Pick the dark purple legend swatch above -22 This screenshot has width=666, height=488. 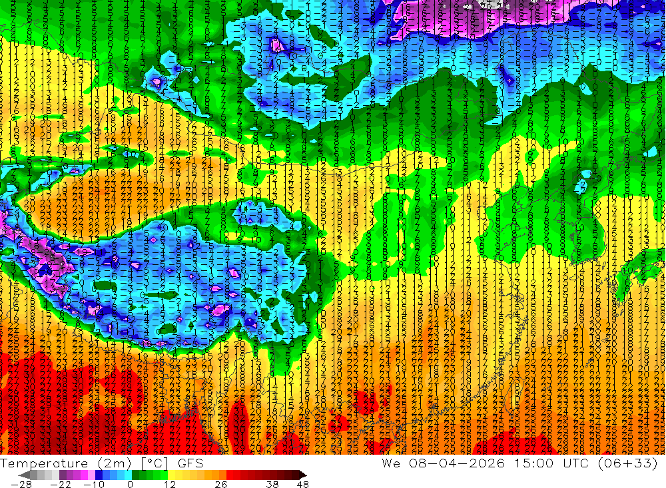click(x=63, y=475)
